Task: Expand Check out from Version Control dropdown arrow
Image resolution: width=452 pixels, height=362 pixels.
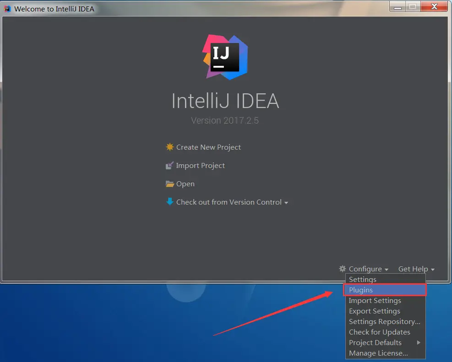Action: [x=286, y=203]
